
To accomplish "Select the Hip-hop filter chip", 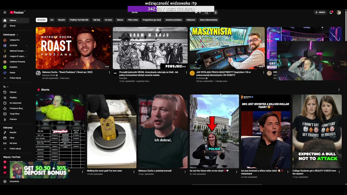I will coord(97,20).
